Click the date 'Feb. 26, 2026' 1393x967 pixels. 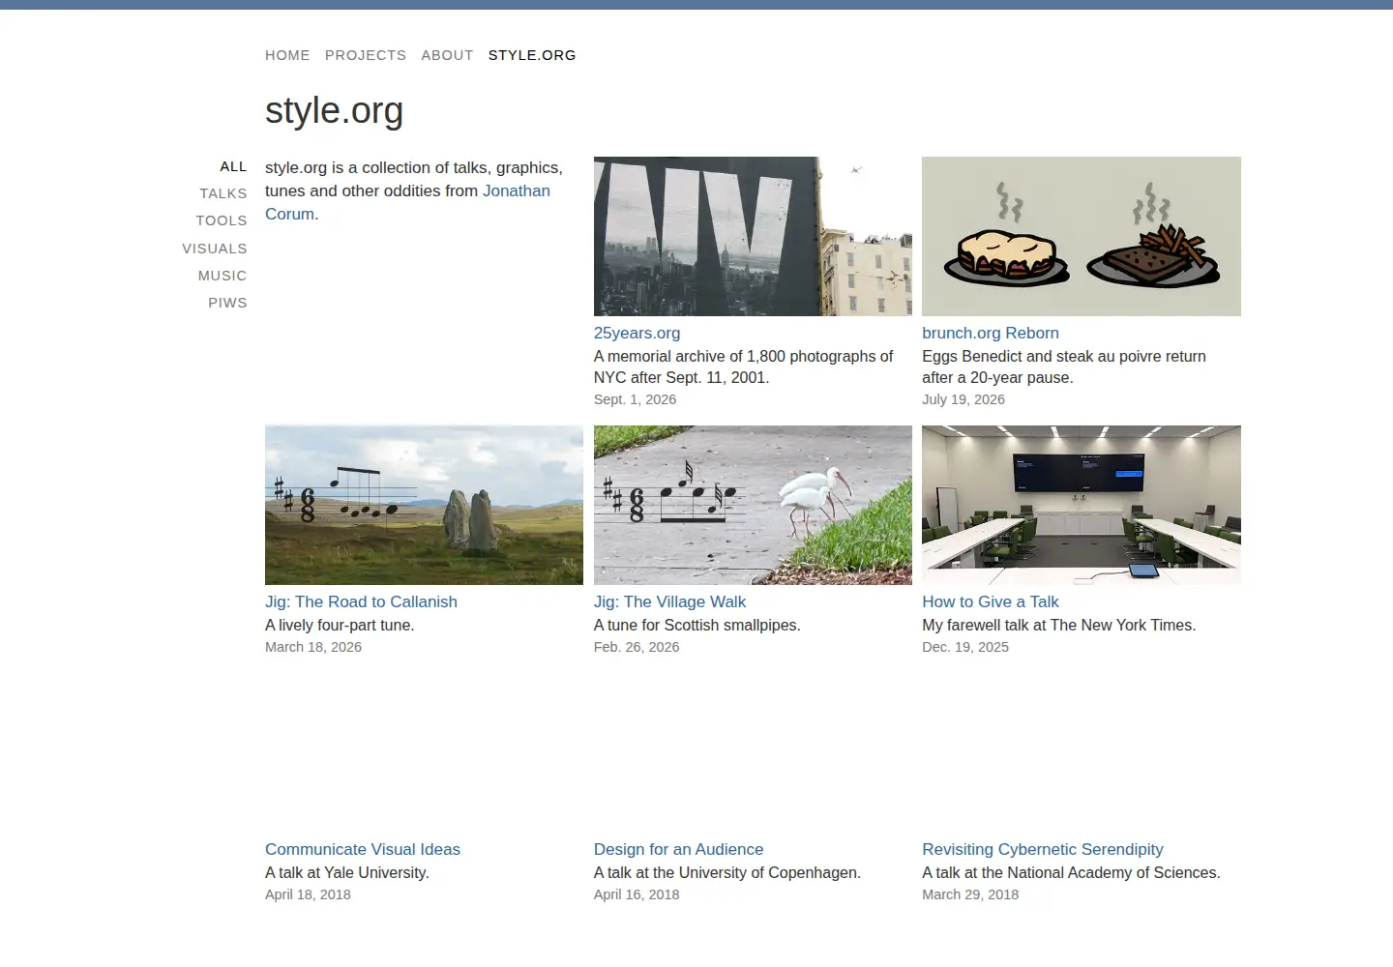[637, 647]
